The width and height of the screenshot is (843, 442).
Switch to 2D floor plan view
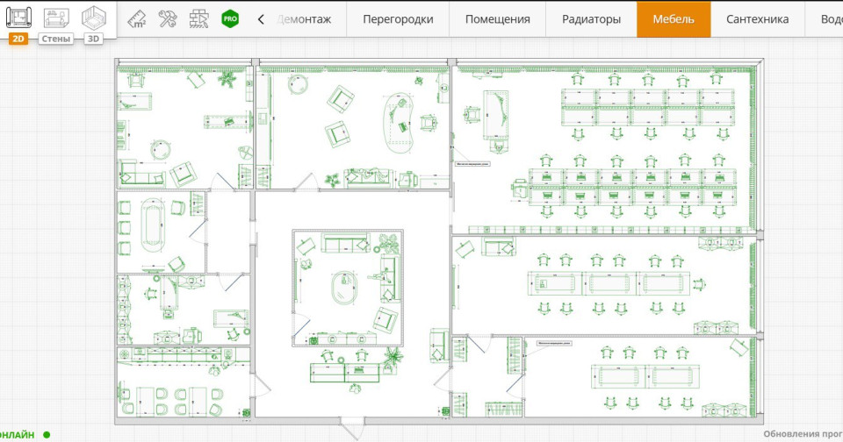coord(18,18)
